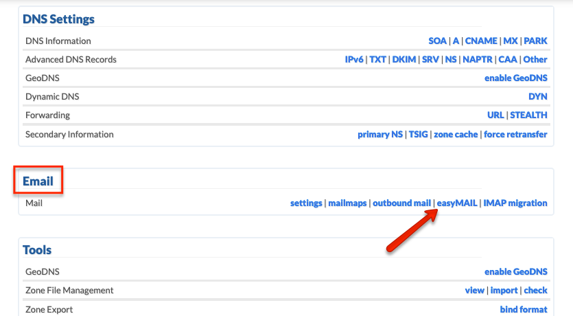The width and height of the screenshot is (573, 316).
Task: Click the primary NS link
Action: coord(380,134)
